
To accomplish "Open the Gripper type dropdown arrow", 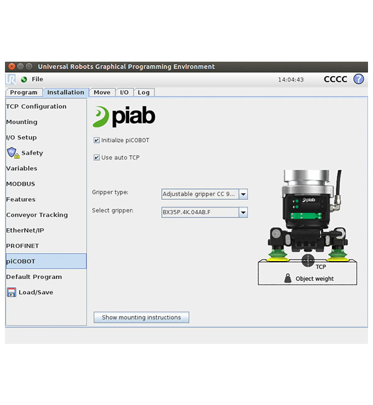I will tap(243, 194).
